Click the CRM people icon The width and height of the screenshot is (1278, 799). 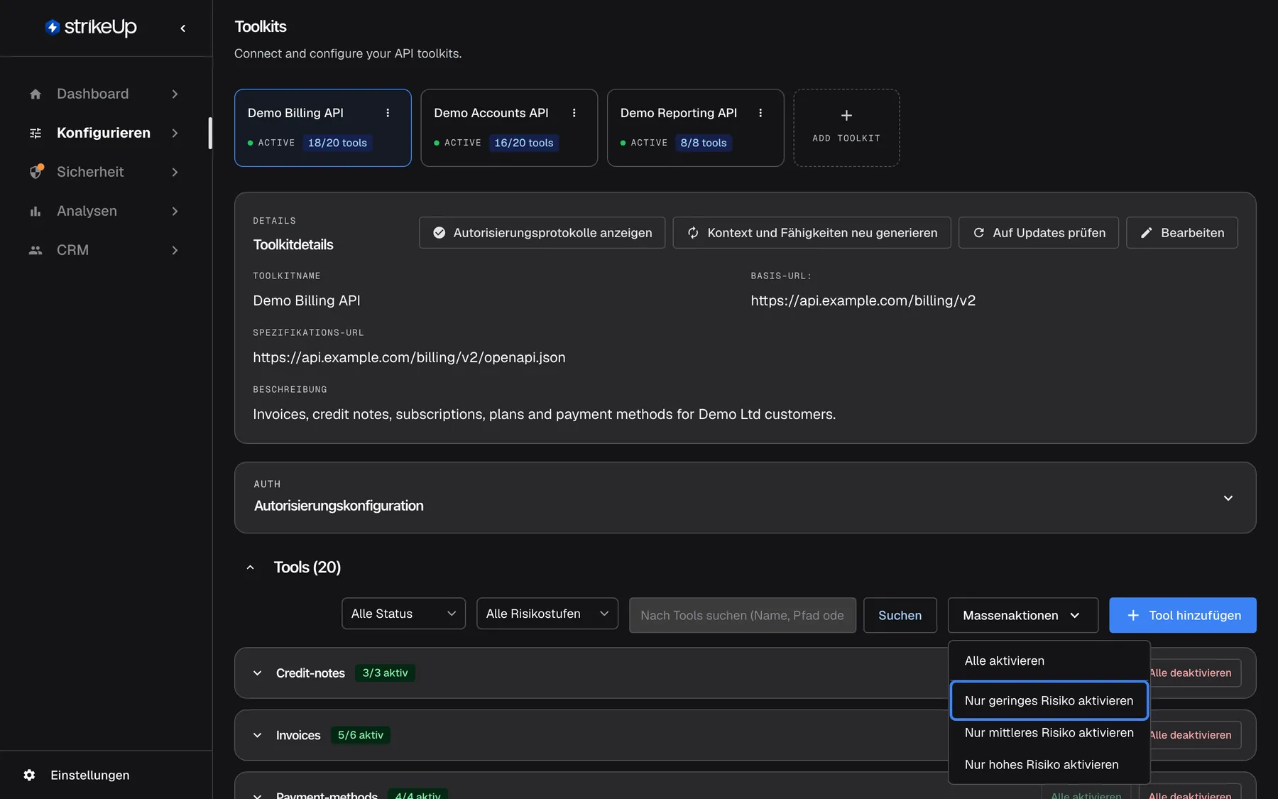pos(35,250)
